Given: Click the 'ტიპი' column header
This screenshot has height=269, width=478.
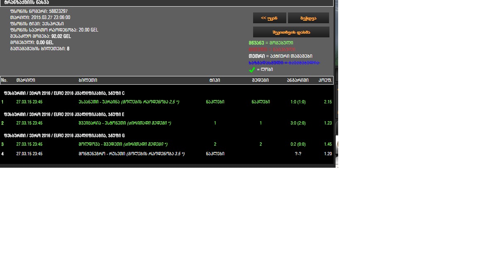Looking at the screenshot, I should [215, 80].
